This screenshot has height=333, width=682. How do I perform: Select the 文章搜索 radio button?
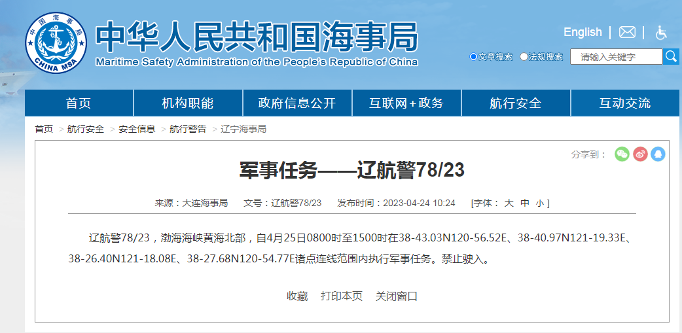pos(473,56)
